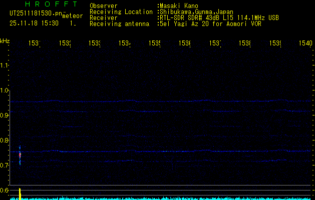Screen dimensions: 315x200
Task: Click the yellow 'meteor' label
Action: pyautogui.click(x=72, y=16)
